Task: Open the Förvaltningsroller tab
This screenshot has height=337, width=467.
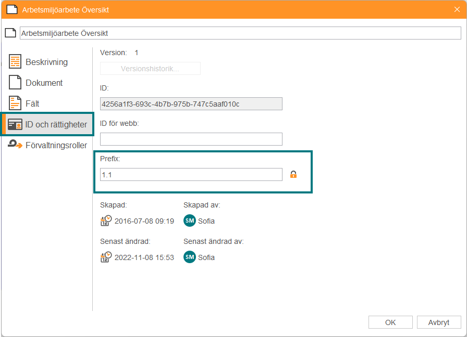Action: 56,145
